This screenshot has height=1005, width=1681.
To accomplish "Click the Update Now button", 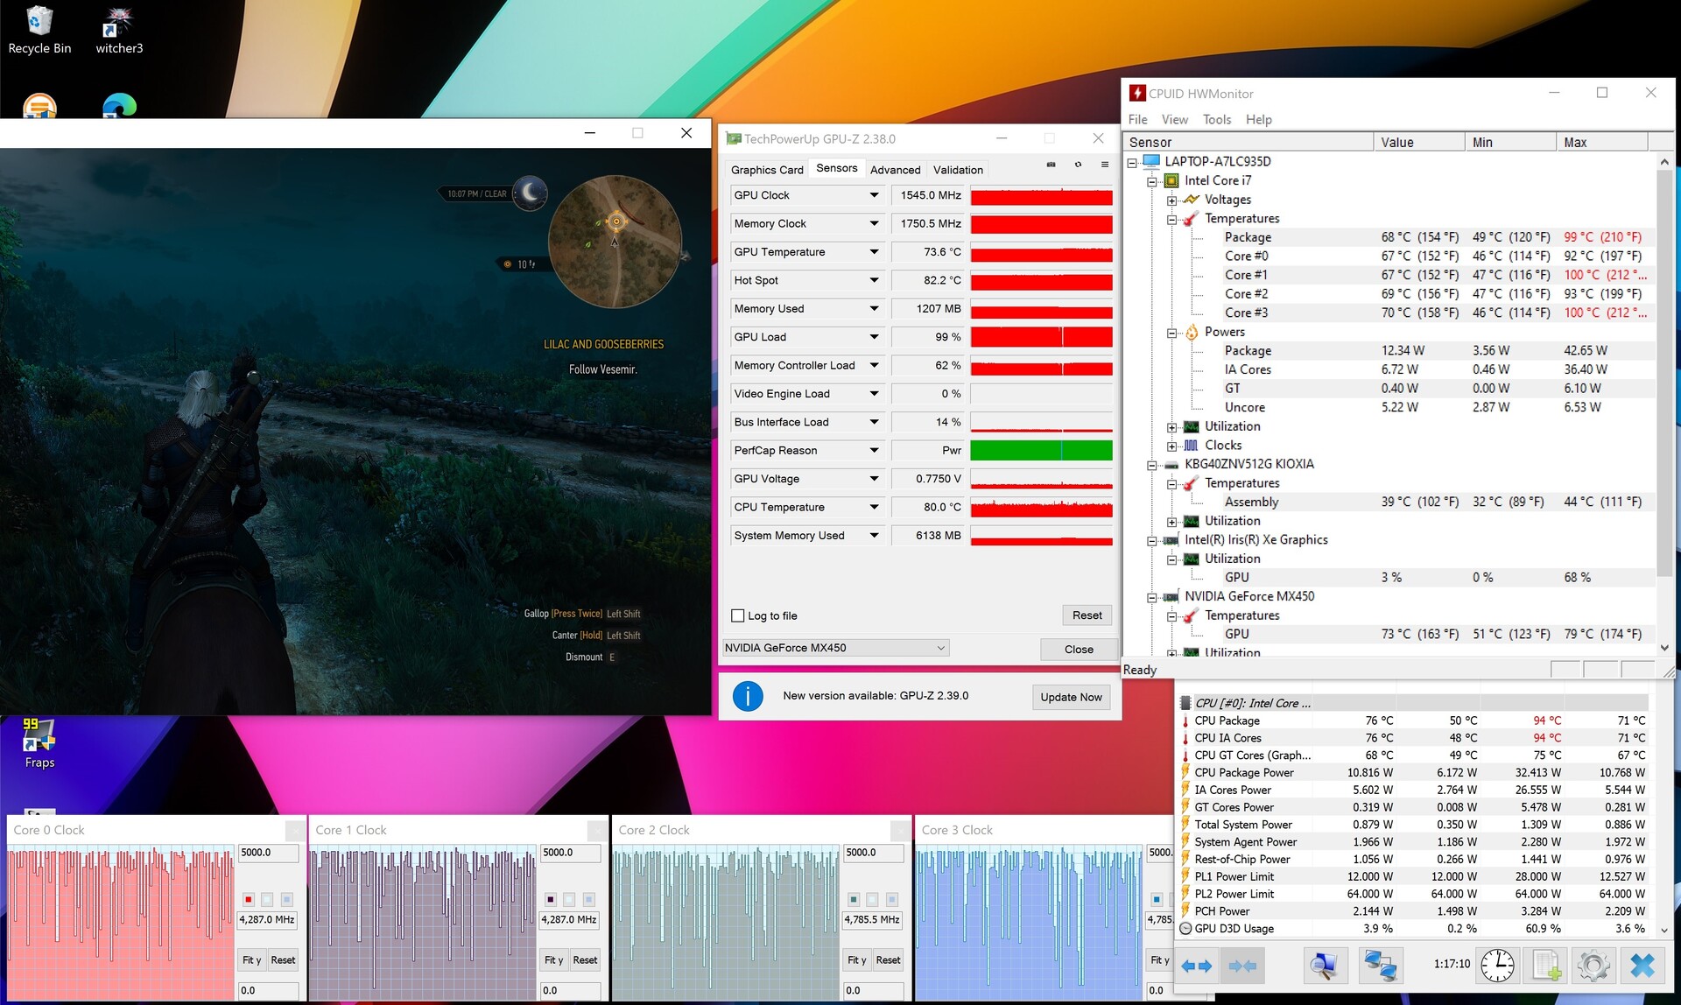I will [1071, 697].
